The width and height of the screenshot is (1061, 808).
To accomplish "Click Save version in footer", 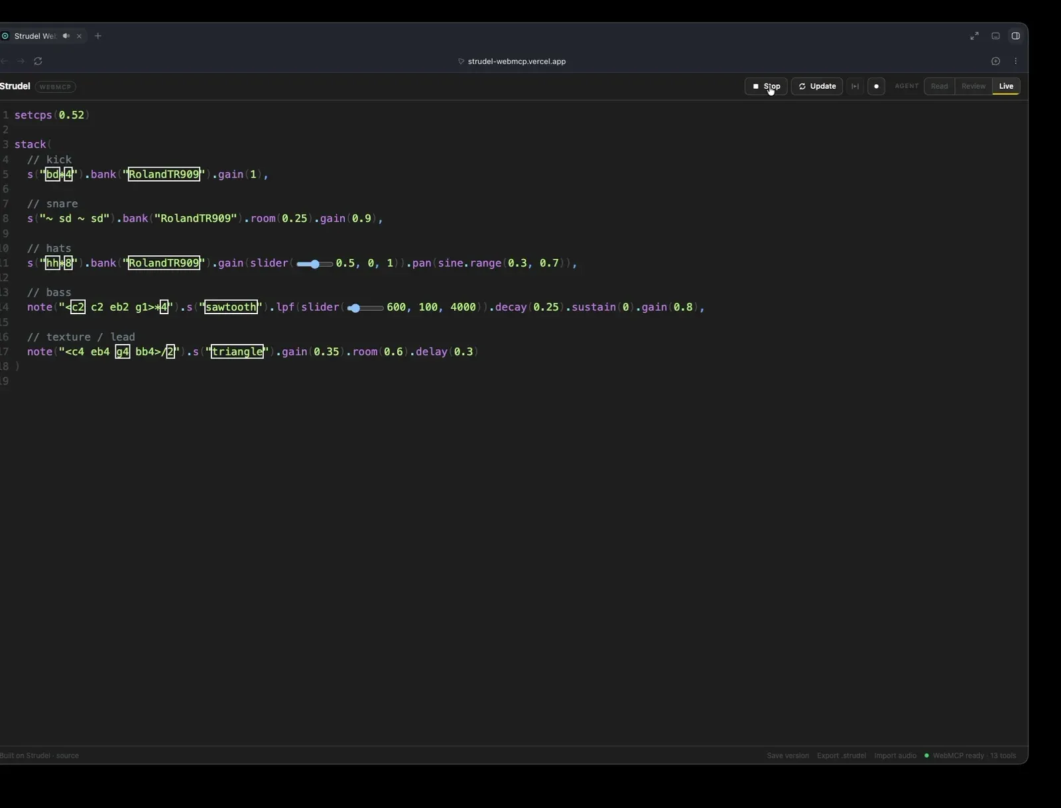I will pos(788,756).
